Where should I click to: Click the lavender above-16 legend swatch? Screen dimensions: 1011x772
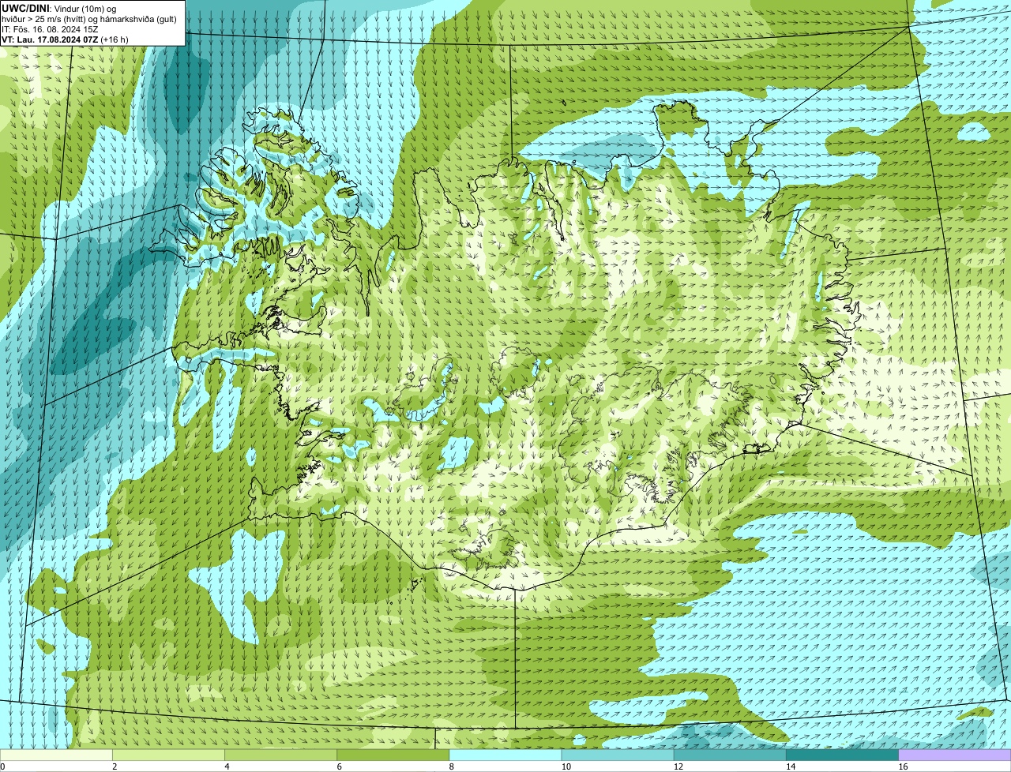(955, 755)
